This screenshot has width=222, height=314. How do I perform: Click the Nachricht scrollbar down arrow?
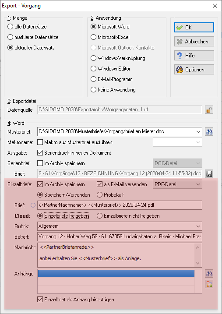tap(198, 263)
